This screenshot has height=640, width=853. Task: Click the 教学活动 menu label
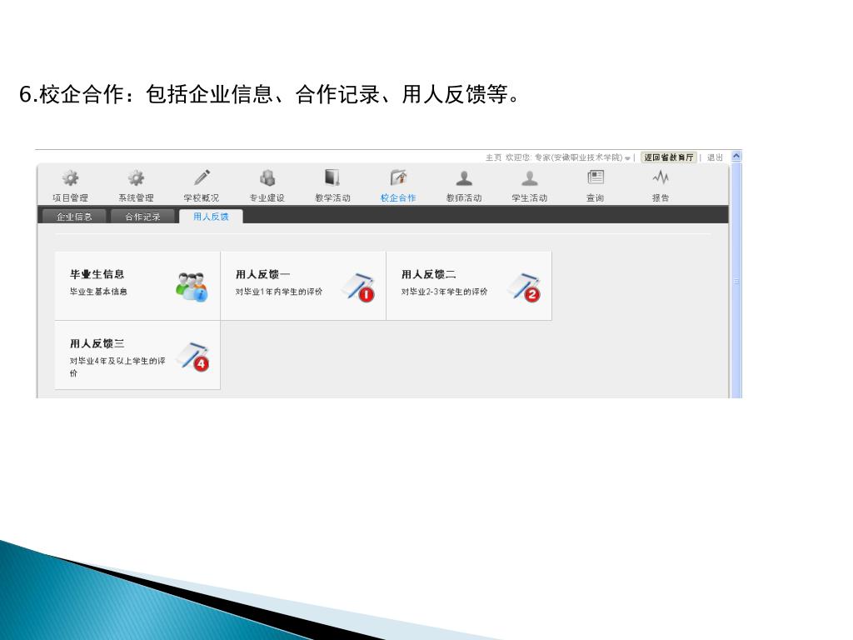(x=332, y=198)
